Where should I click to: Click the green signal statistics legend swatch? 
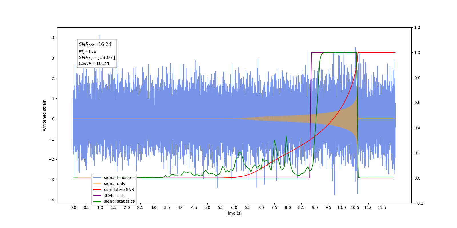coord(97,201)
